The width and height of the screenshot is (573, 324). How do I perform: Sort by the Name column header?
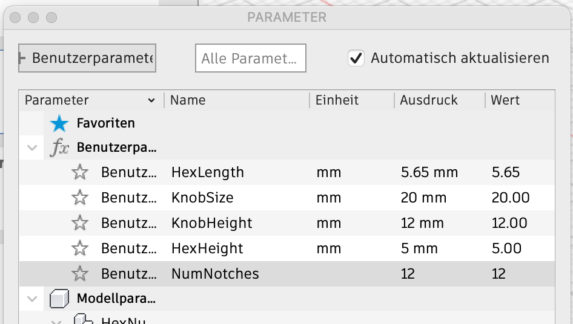(x=188, y=100)
